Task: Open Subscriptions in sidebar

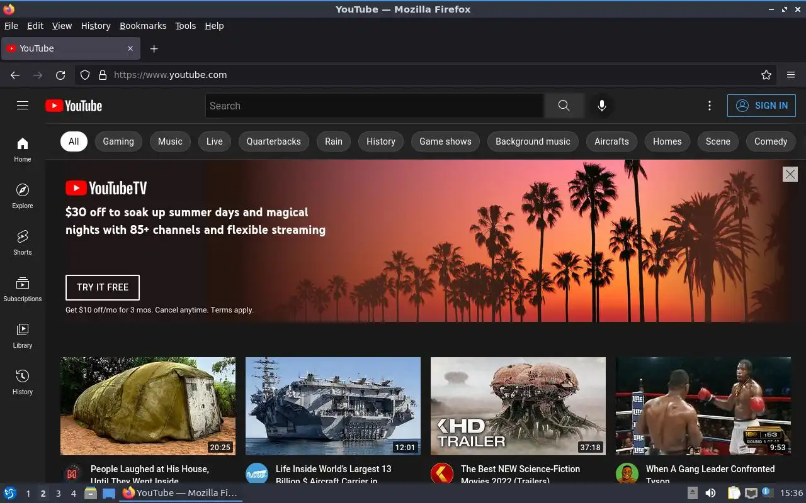Action: coord(23,289)
